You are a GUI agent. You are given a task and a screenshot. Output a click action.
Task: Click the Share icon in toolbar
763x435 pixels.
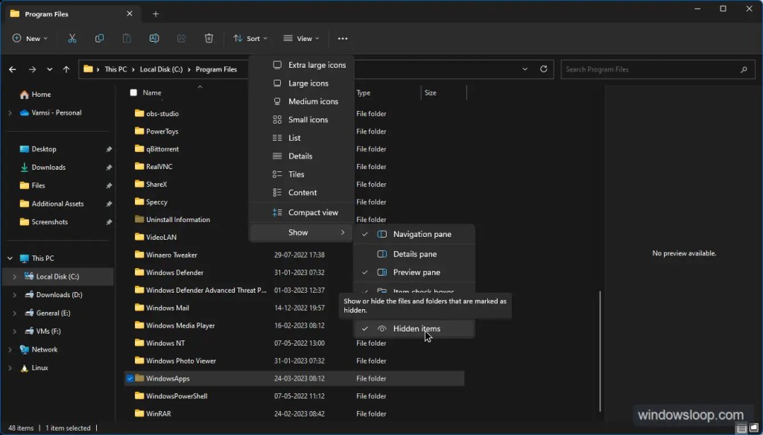point(182,39)
